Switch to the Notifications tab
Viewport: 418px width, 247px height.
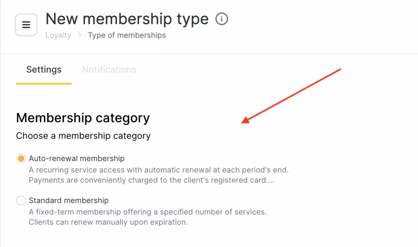tap(109, 69)
